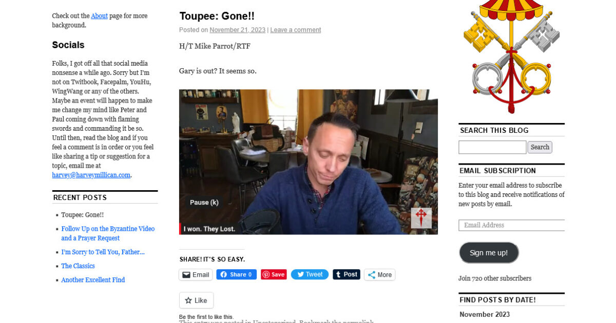Click the red cross watermark in video
Screen dimensions: 616x323
(421, 218)
